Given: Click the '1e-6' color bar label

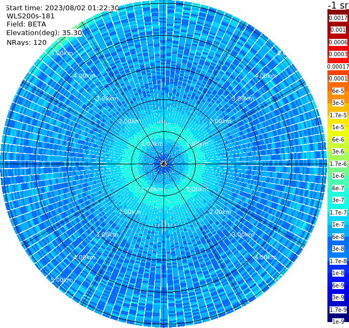Looking at the screenshot, I should coord(338,176).
